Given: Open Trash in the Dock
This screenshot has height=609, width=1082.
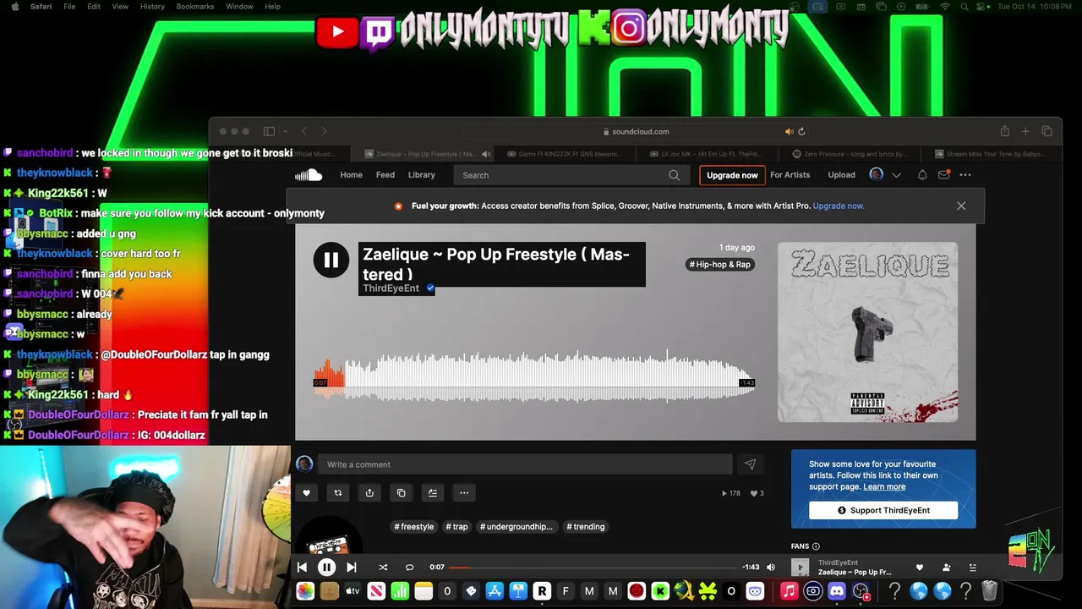Looking at the screenshot, I should point(990,591).
